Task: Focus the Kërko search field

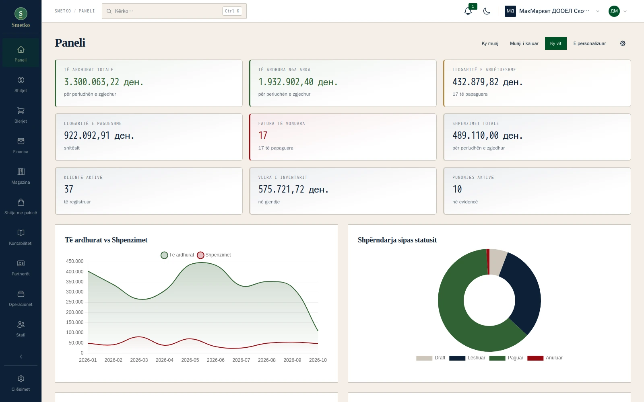Action: point(174,11)
